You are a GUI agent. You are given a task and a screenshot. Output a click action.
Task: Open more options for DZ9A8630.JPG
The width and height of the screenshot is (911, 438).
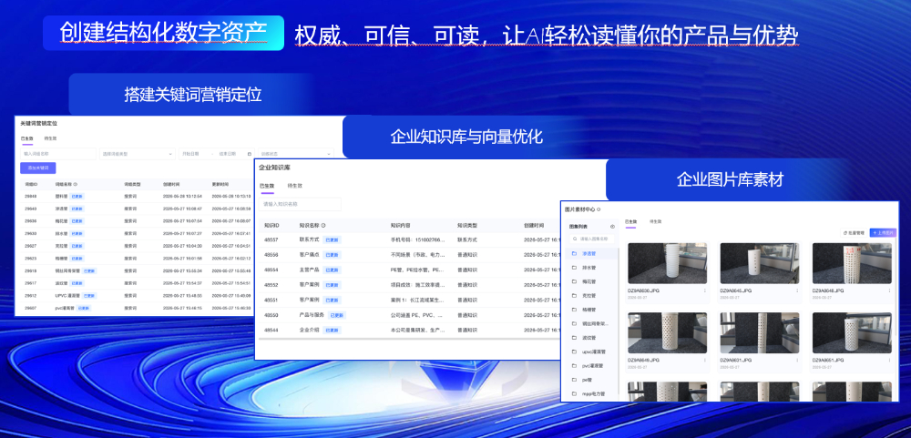pyautogui.click(x=705, y=290)
